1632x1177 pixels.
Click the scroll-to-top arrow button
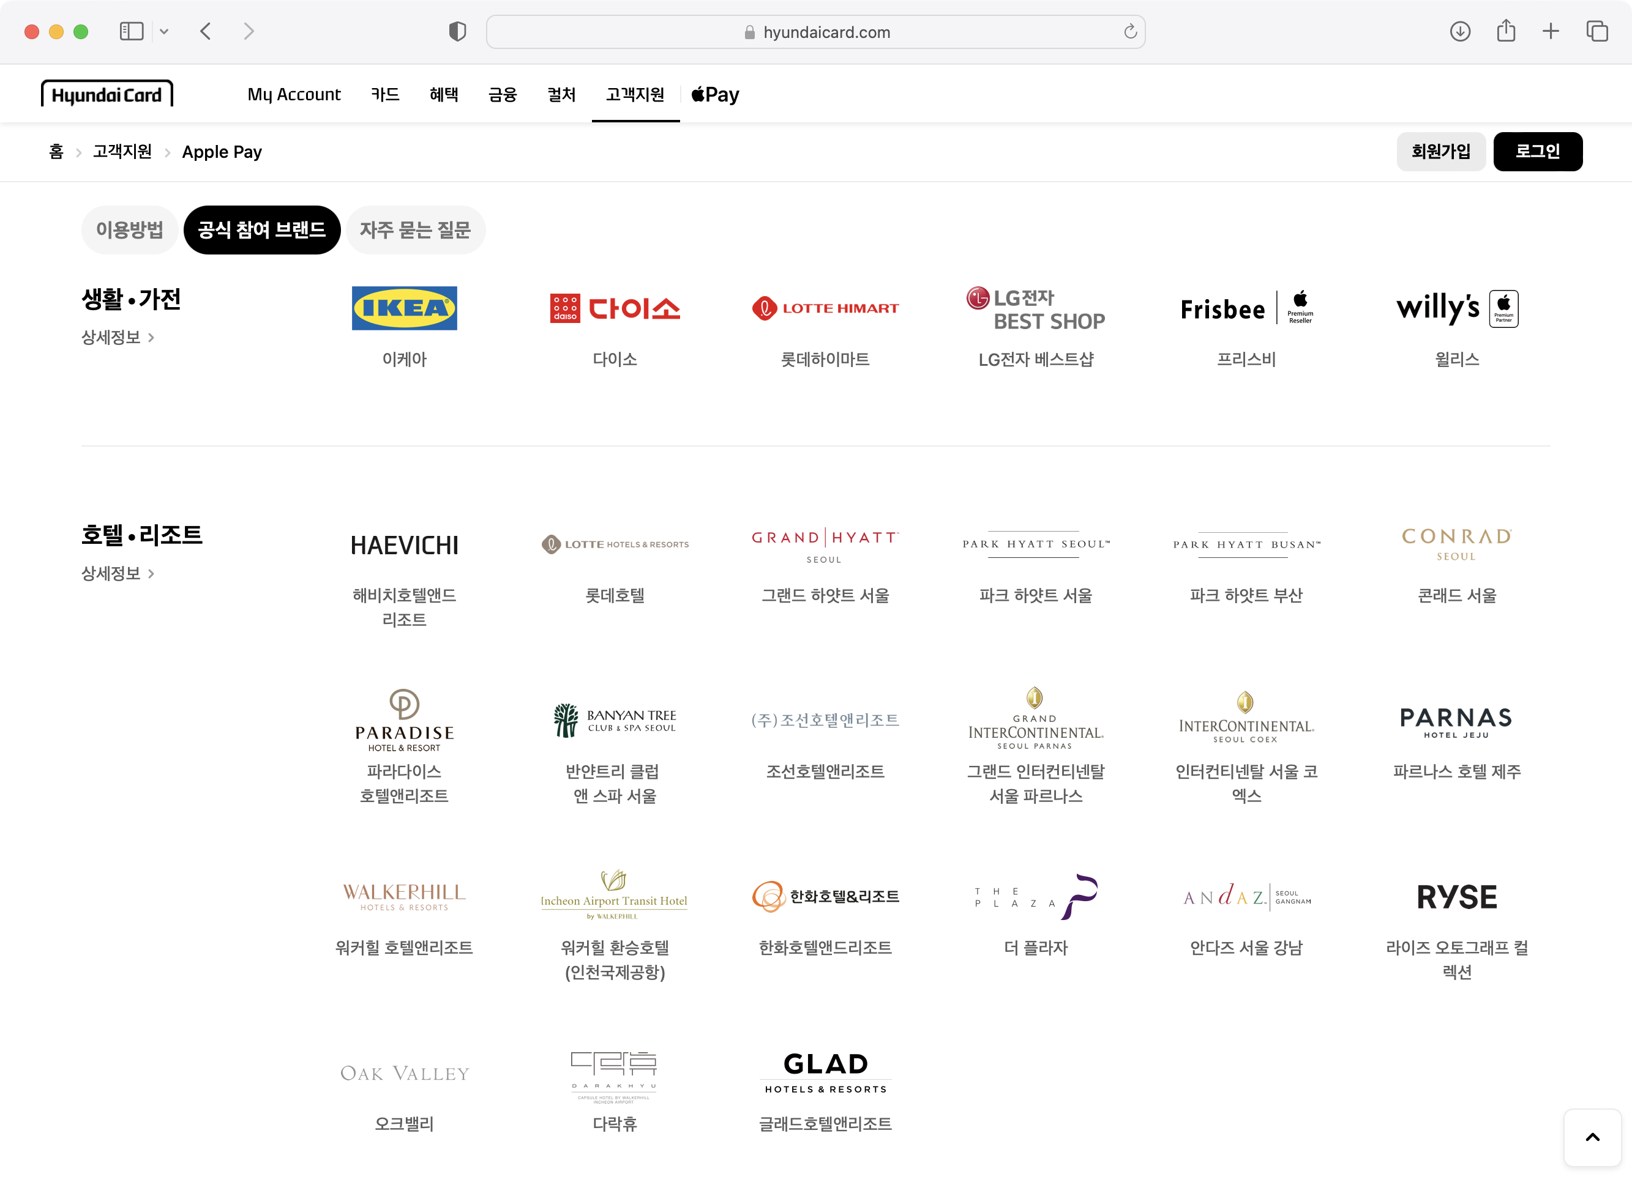tap(1592, 1137)
